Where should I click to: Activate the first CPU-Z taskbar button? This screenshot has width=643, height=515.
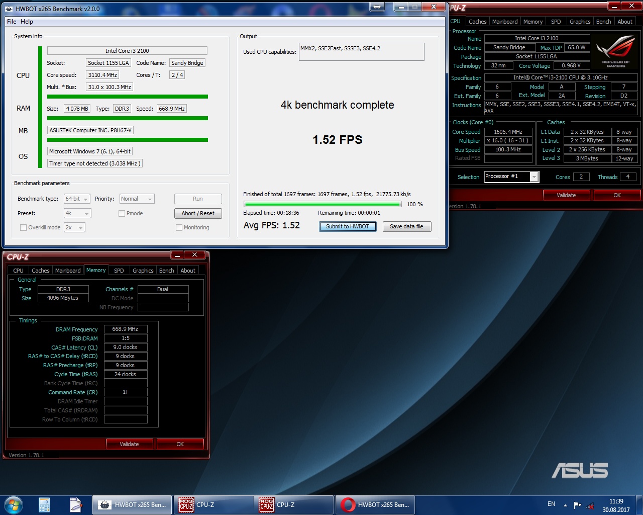click(x=213, y=505)
